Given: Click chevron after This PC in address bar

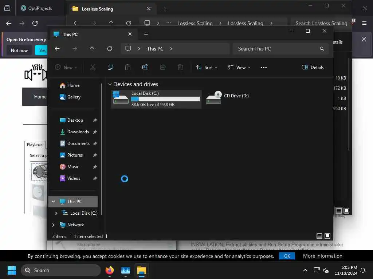Looking at the screenshot, I should click(x=171, y=49).
